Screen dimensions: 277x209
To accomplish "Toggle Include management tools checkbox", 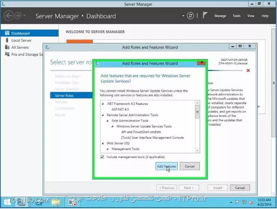I will point(102,157).
